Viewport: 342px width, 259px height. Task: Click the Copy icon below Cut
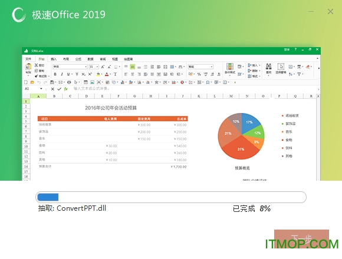click(x=37, y=71)
